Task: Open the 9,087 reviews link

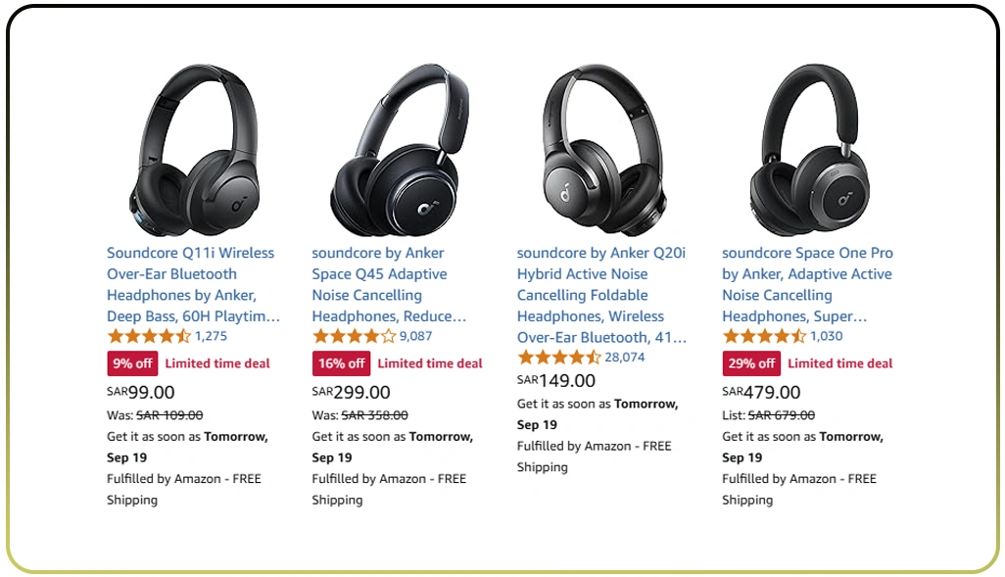Action: click(415, 336)
